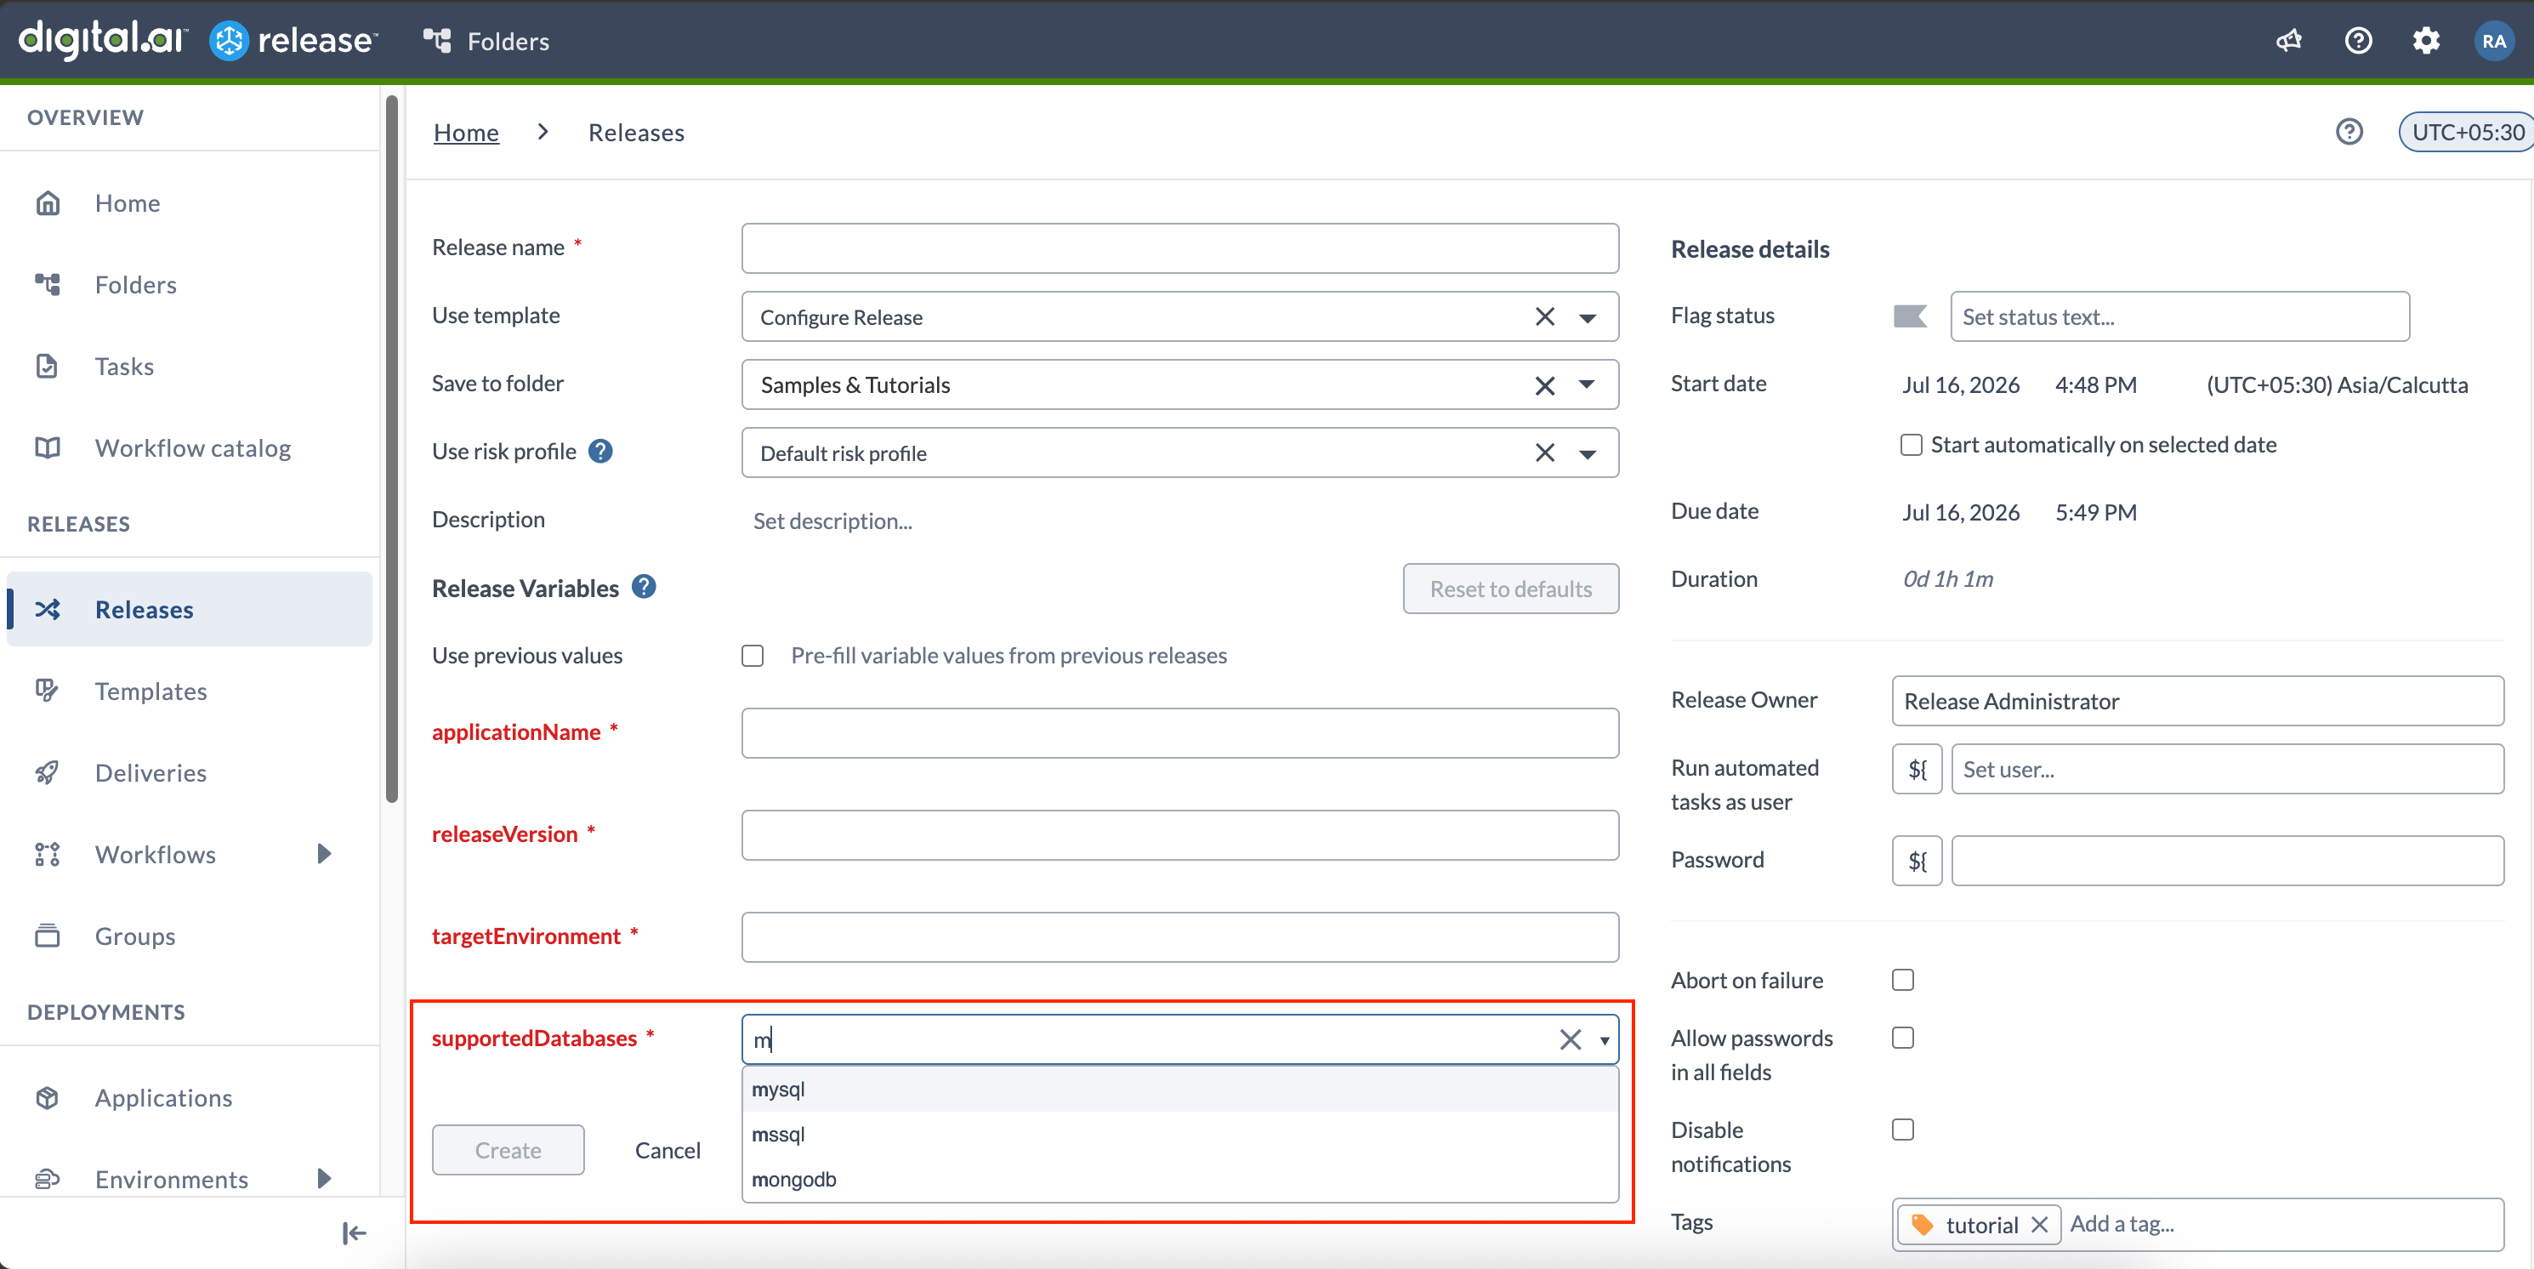Image resolution: width=2534 pixels, height=1269 pixels.
Task: Click the variable button for Run automated tasks user
Action: [1917, 768]
